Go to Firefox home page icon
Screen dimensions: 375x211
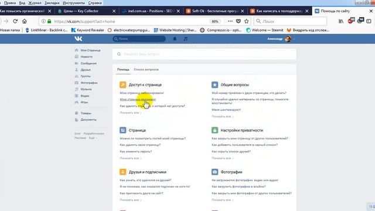(25, 21)
